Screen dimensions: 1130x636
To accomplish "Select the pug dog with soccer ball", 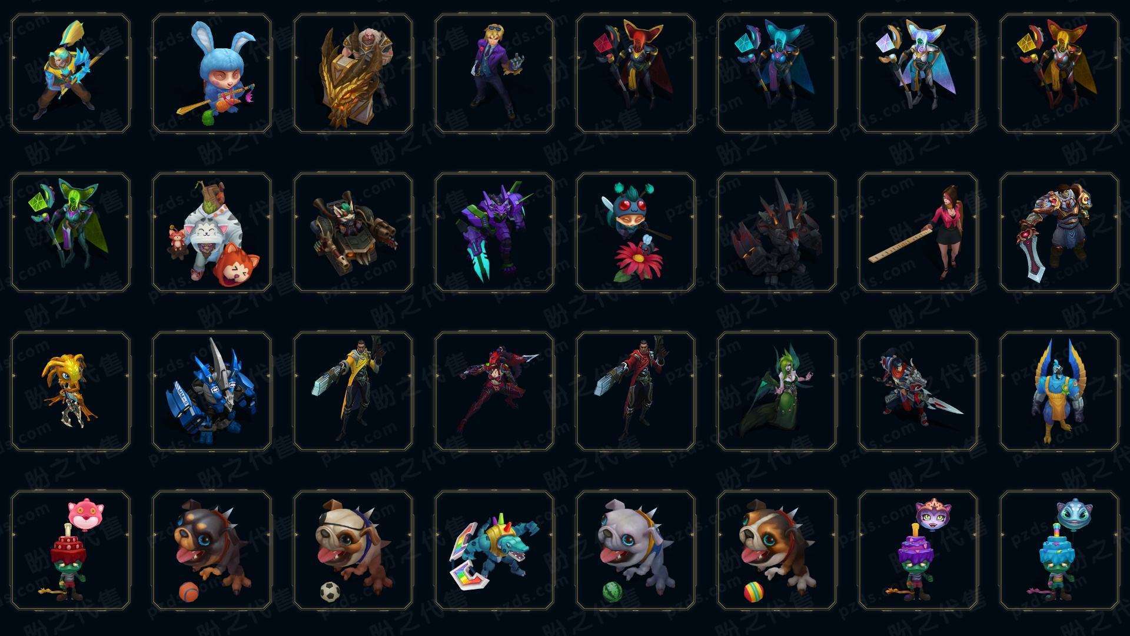I will pyautogui.click(x=353, y=550).
